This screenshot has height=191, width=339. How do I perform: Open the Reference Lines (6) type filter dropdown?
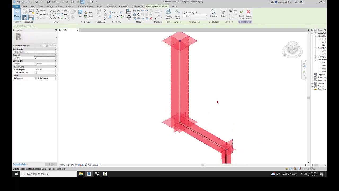pos(28,46)
